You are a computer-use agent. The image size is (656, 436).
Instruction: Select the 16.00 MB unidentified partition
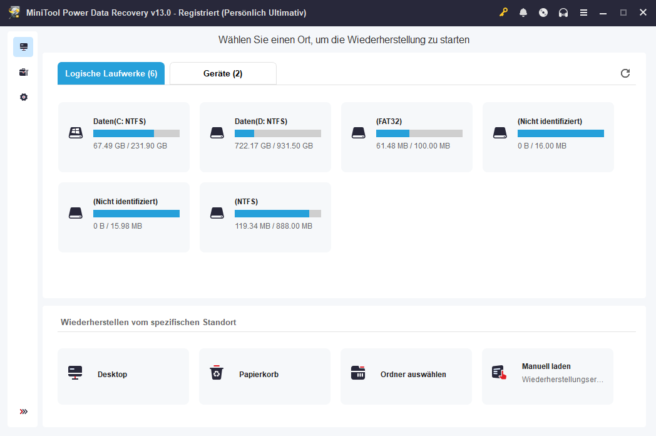tap(548, 137)
